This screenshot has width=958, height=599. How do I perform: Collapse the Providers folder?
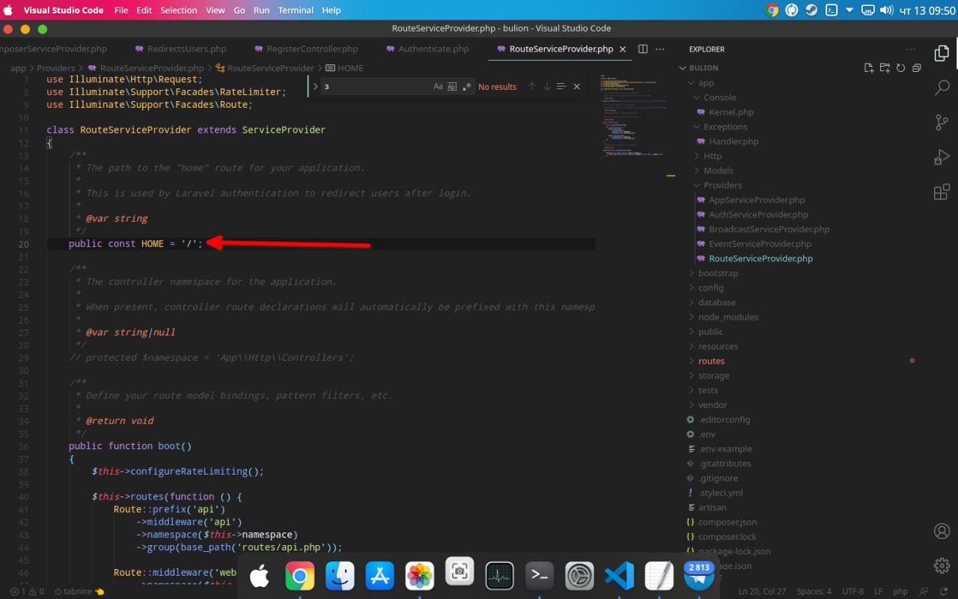[722, 186]
